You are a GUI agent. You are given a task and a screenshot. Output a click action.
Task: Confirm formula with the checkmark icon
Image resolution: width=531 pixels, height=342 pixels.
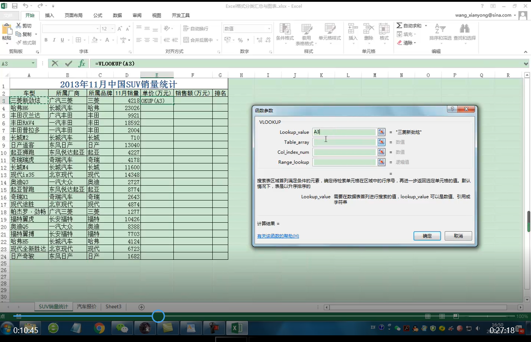[x=68, y=64]
